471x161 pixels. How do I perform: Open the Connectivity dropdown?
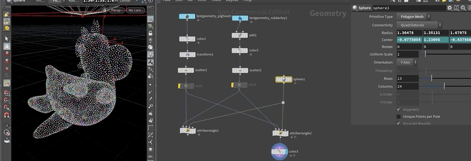coord(419,25)
